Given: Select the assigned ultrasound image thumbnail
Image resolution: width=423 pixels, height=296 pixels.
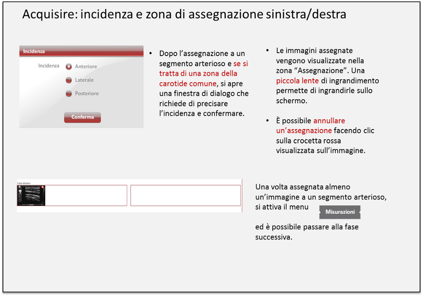Looking at the screenshot, I should pos(31,196).
